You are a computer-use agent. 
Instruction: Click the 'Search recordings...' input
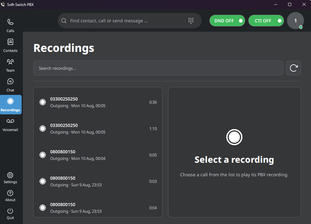point(158,68)
